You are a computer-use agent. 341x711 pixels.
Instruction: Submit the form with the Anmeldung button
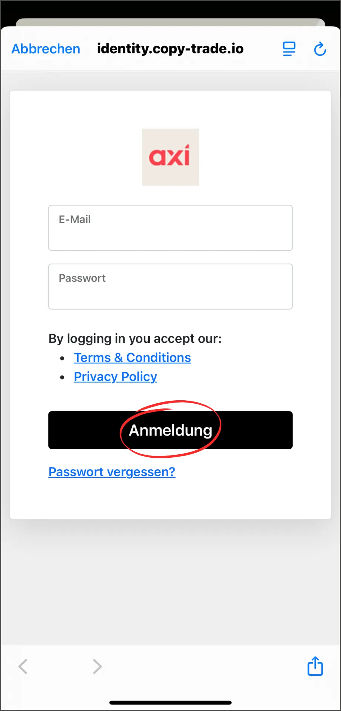click(x=170, y=430)
